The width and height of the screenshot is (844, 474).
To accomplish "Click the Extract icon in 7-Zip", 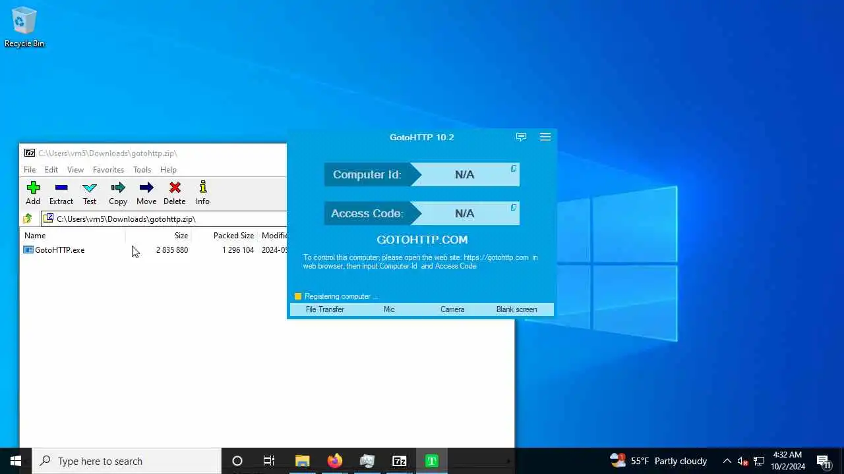I will pos(61,188).
